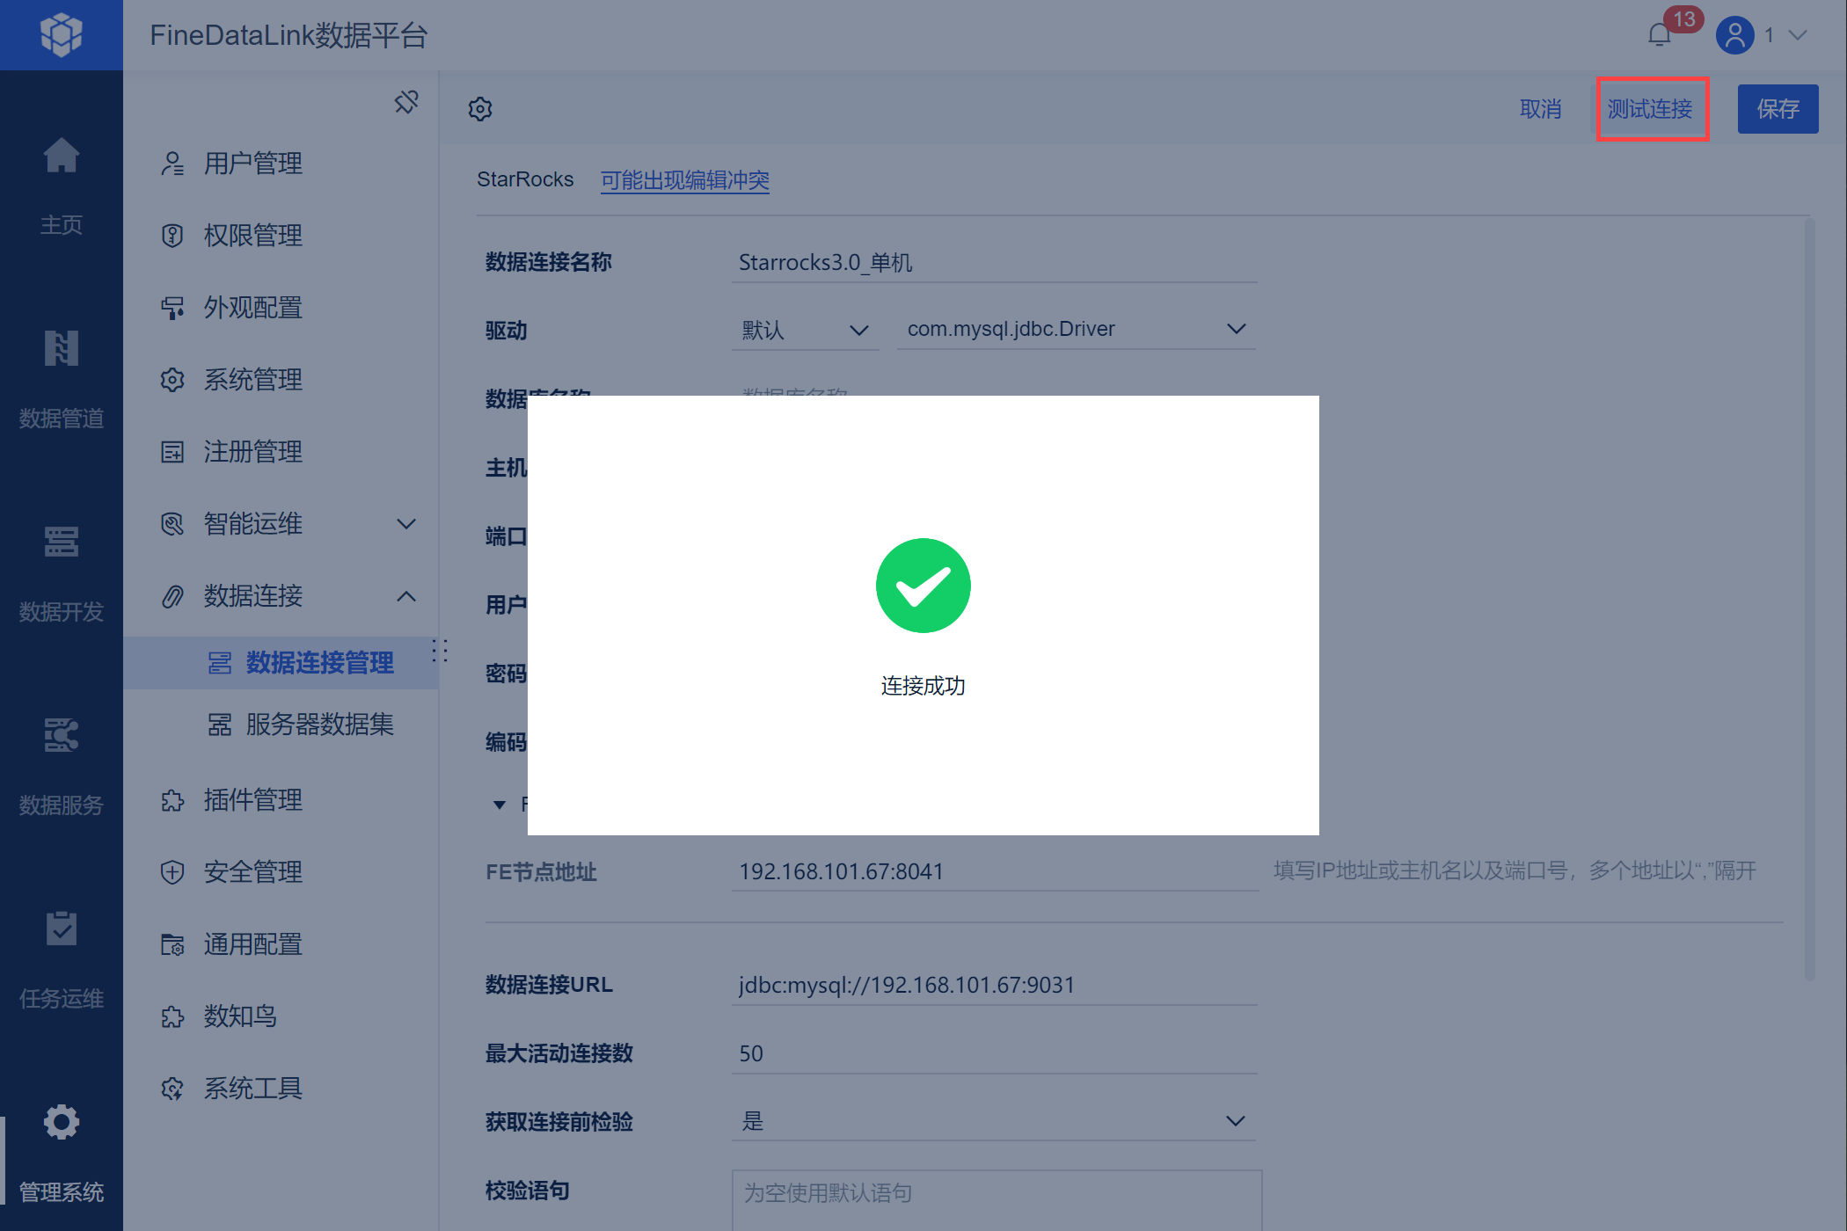
Task: Open the 获取连接前检验 dropdown
Action: (x=994, y=1121)
